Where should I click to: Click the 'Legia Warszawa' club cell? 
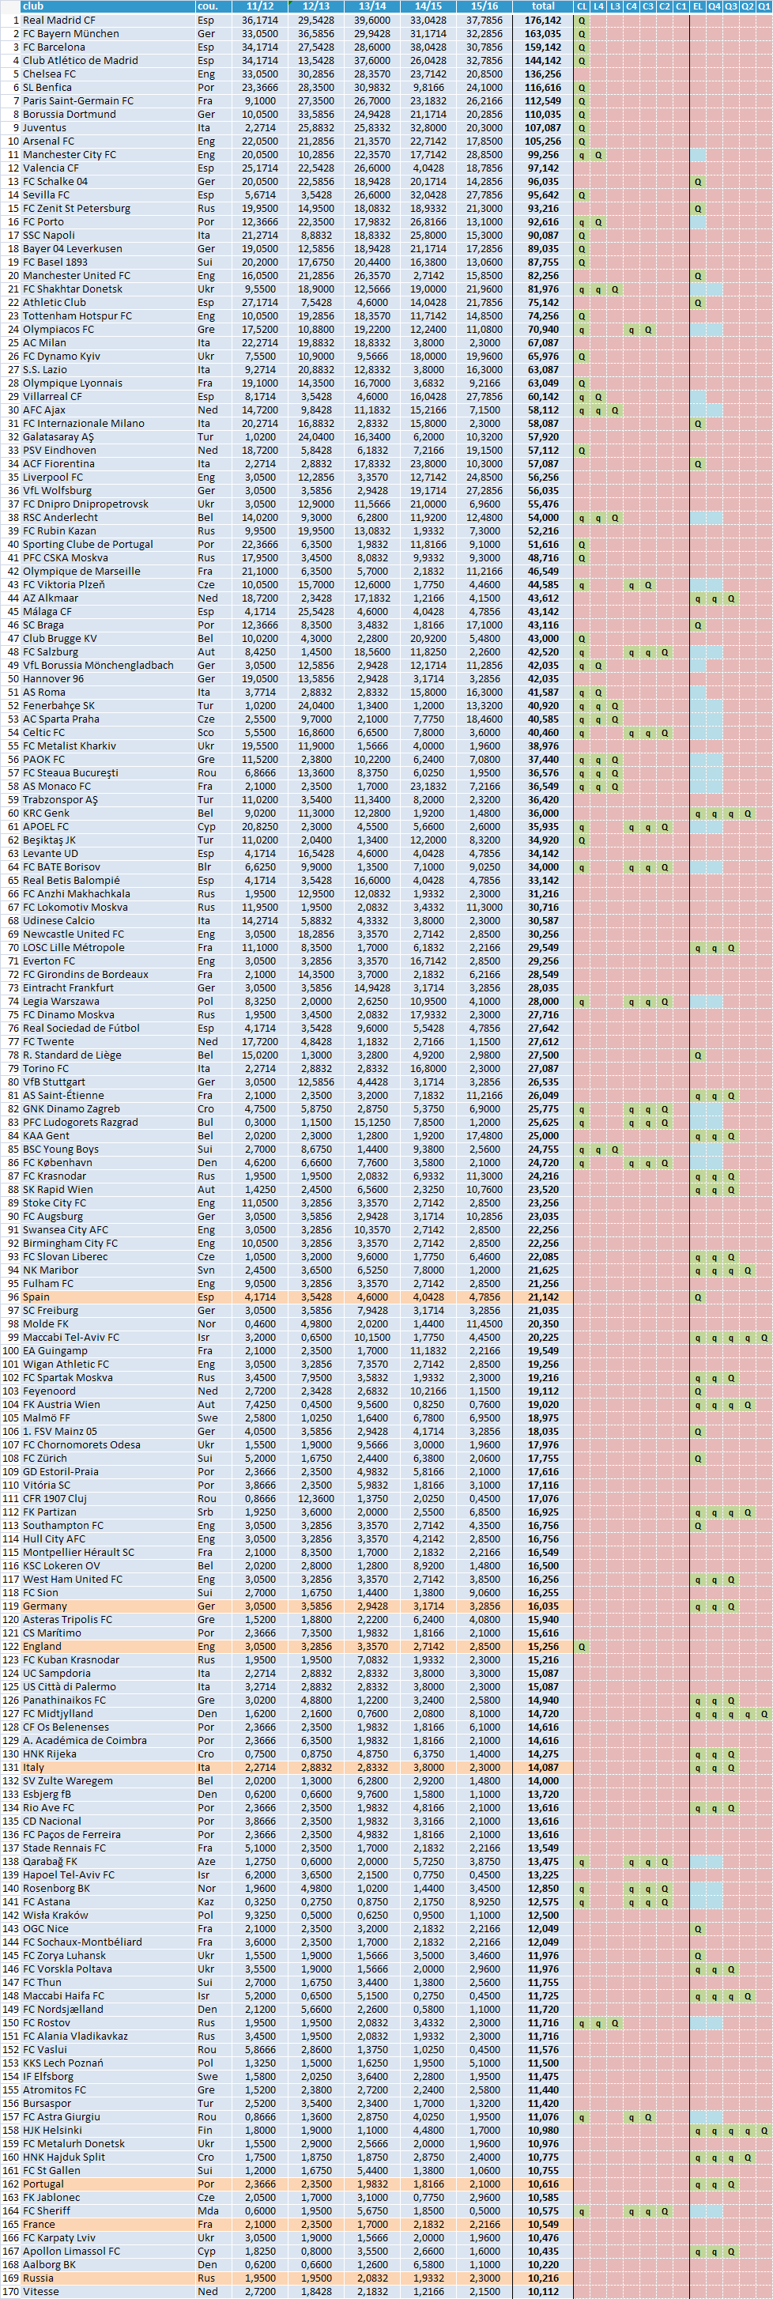[x=107, y=1002]
